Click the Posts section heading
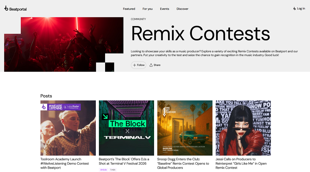 coord(46,96)
